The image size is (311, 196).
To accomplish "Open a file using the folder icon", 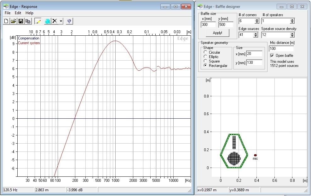I will click(x=14, y=21).
